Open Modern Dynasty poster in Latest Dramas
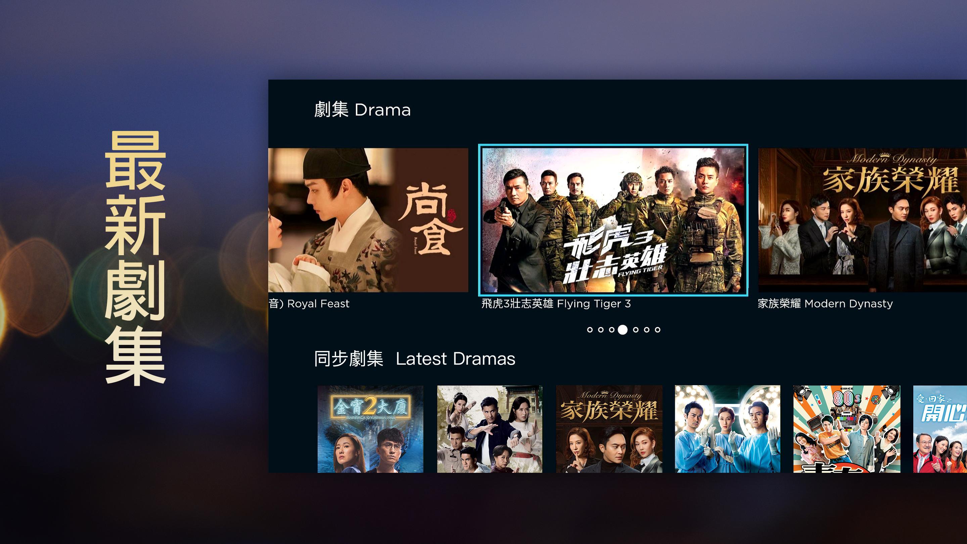This screenshot has height=544, width=967. click(x=609, y=429)
